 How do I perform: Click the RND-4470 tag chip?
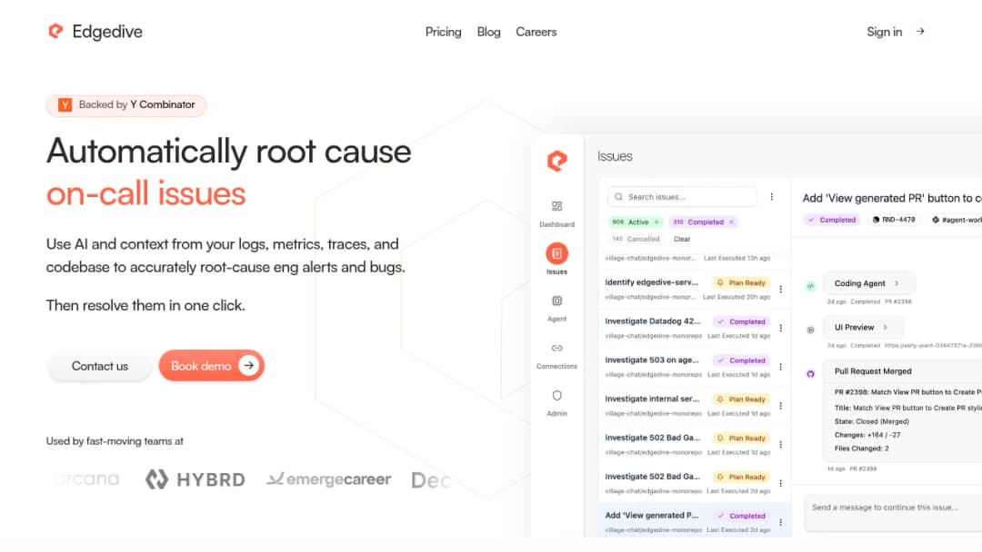pyautogui.click(x=894, y=220)
